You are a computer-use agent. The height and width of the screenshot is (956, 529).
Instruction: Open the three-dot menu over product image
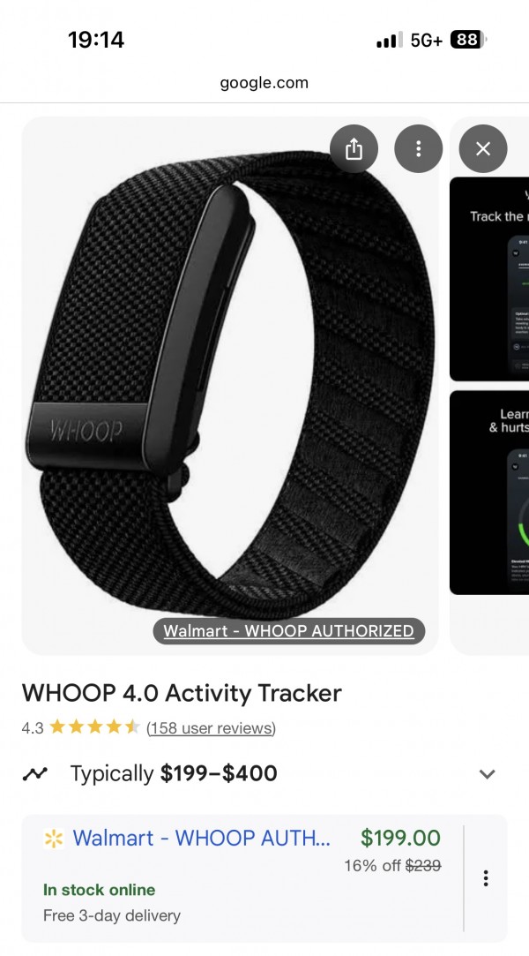click(418, 149)
